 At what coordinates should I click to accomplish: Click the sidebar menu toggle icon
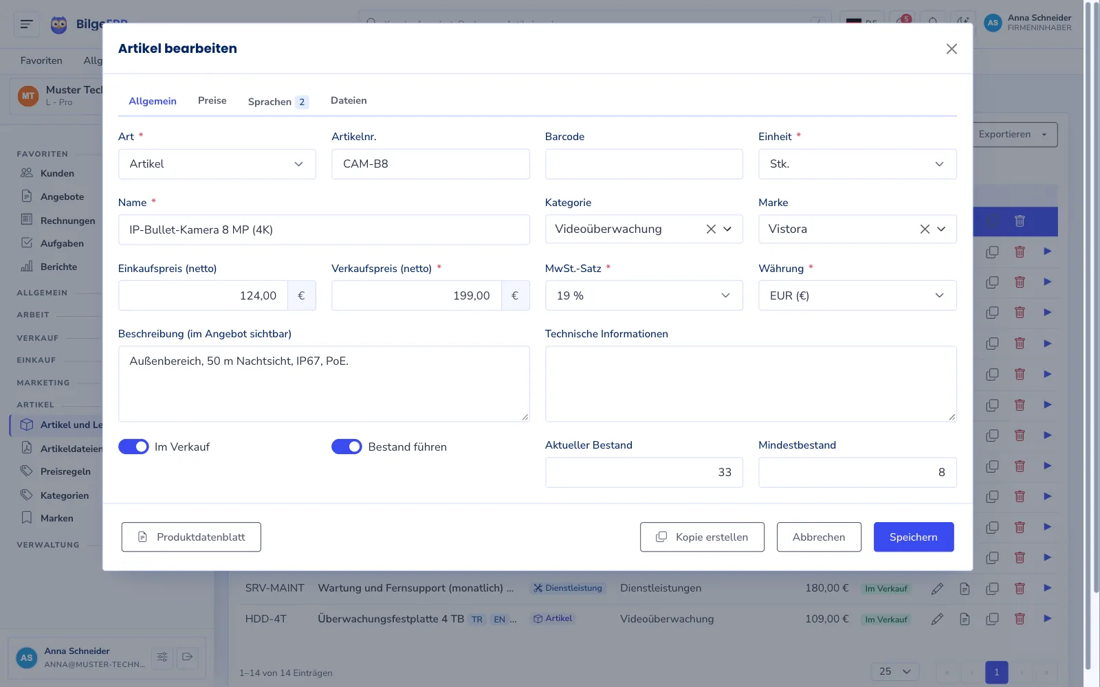[x=27, y=25]
